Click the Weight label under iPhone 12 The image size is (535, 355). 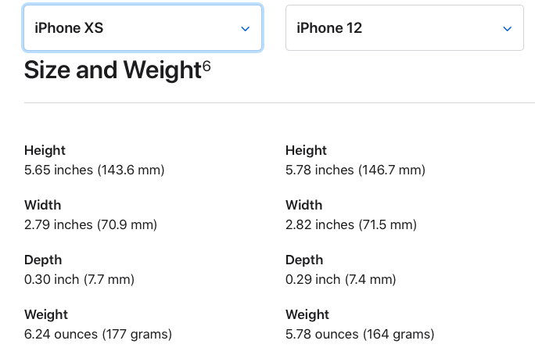pyautogui.click(x=307, y=315)
